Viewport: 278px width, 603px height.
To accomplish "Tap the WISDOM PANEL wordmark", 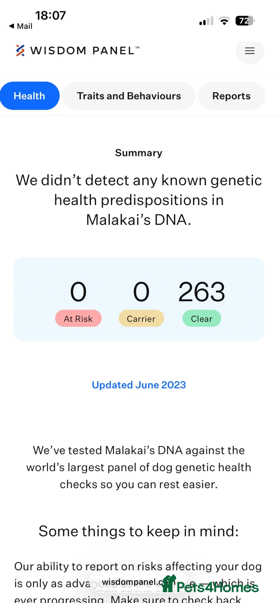I will click(x=85, y=50).
